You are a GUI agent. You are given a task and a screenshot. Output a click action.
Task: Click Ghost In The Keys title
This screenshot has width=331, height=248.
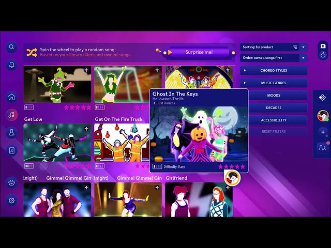pos(175,94)
